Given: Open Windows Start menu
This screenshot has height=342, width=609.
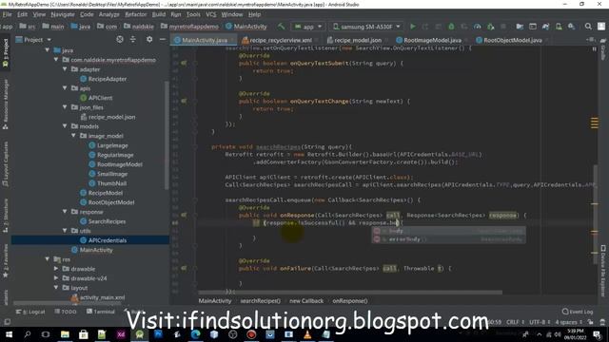Looking at the screenshot, I should coord(9,334).
